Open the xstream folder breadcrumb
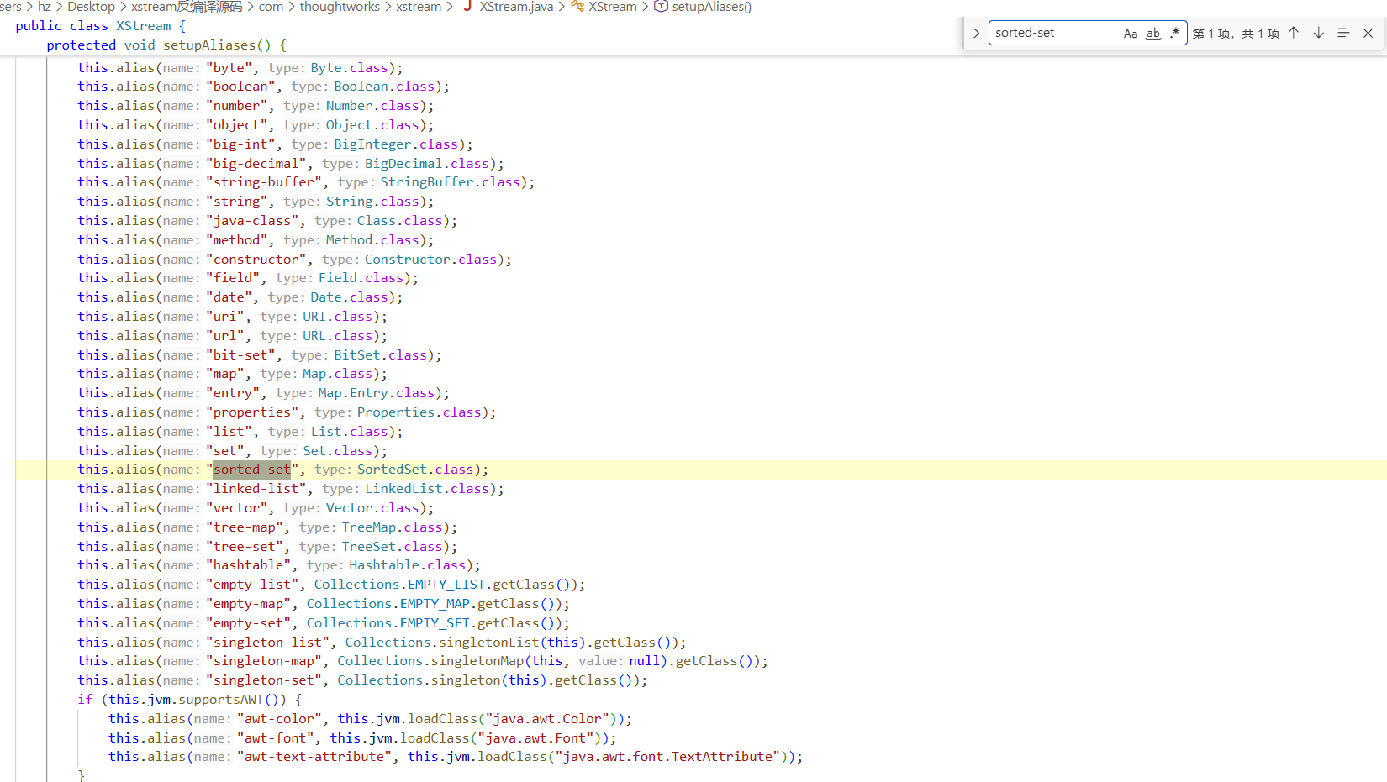Viewport: 1387px width, 782px height. tap(419, 7)
